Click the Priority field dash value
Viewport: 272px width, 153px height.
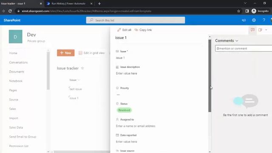point(118,95)
